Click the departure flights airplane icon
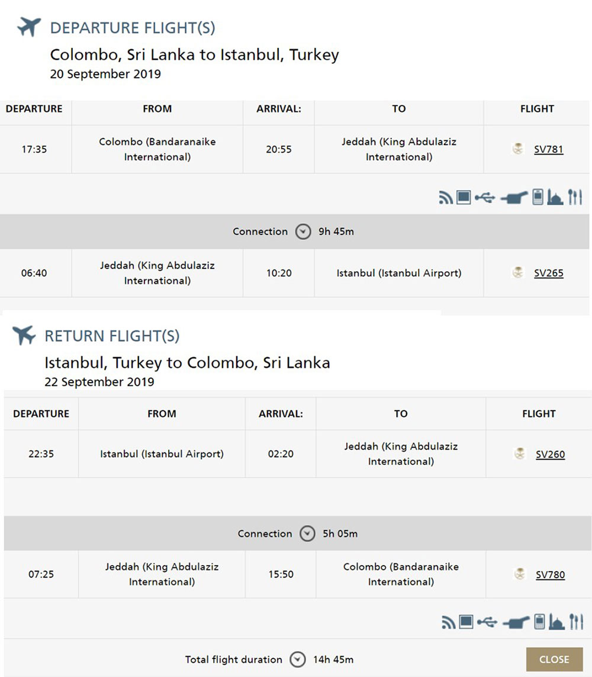Image resolution: width=592 pixels, height=677 pixels. click(29, 27)
